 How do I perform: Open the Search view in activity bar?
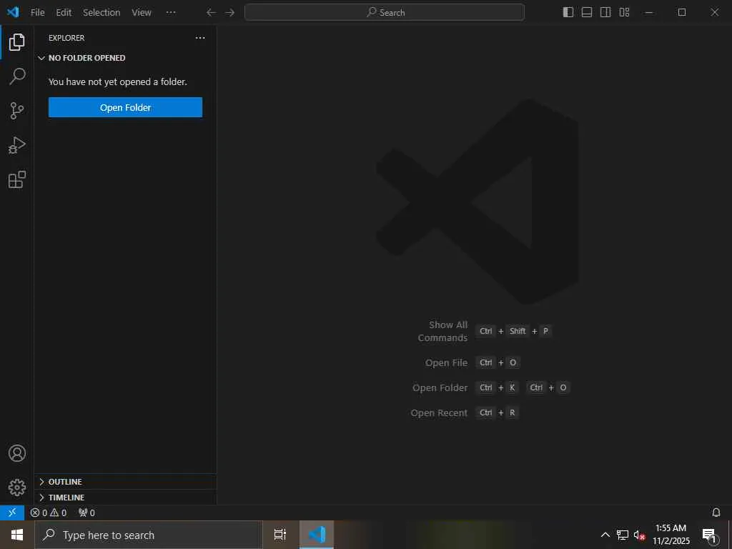pos(17,76)
